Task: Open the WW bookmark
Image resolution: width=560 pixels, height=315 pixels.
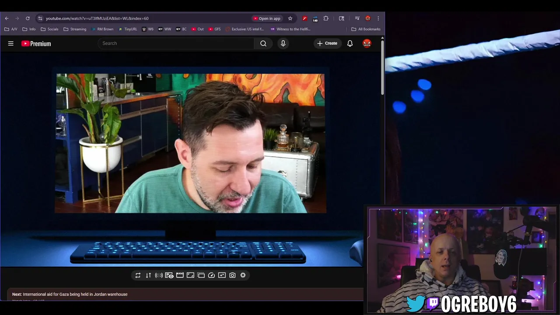Action: 164,29
